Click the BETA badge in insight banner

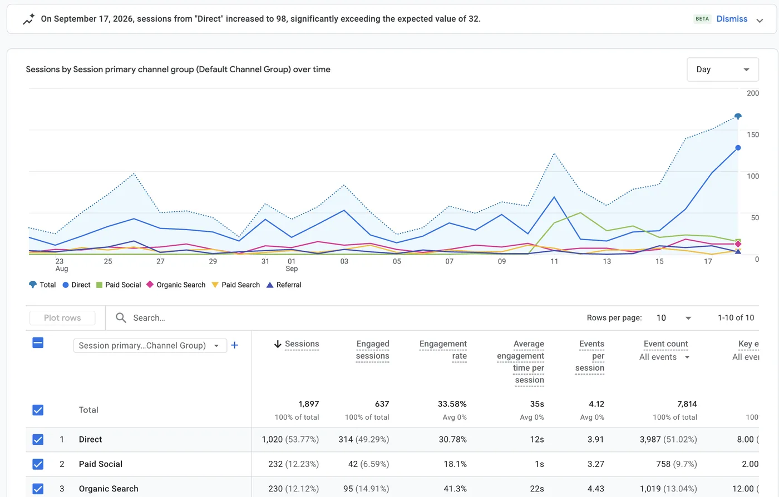point(702,19)
